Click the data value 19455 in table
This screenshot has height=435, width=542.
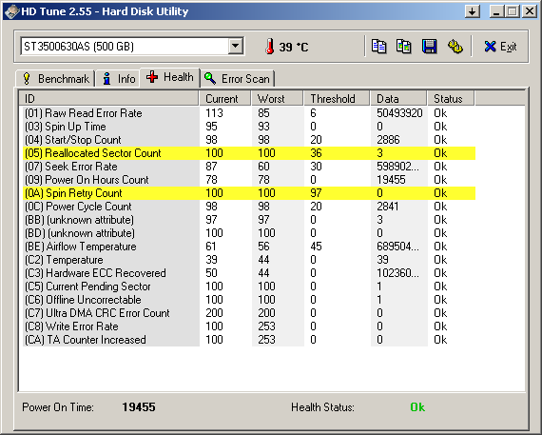pyautogui.click(x=391, y=180)
